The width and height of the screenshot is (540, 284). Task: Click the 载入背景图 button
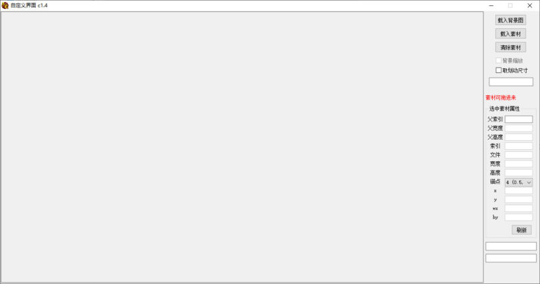click(510, 20)
